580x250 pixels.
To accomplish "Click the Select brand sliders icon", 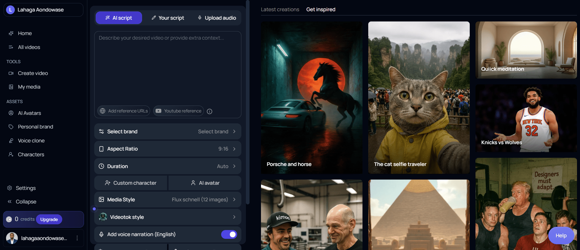I will (101, 131).
